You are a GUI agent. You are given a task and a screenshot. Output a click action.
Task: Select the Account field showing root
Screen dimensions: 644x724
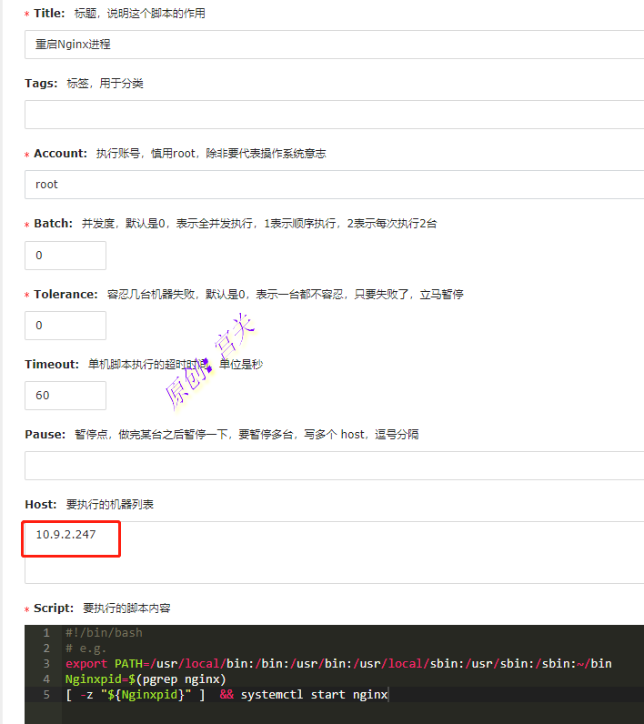click(x=327, y=184)
